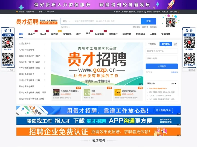Open 医疗 | 美容 | 健康 | 制药 | 环保 category

click(x=32, y=93)
